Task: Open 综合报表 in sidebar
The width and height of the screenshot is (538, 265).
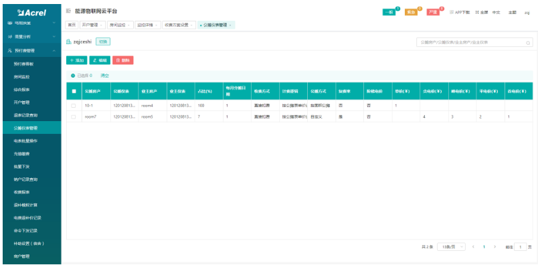Action: point(32,90)
